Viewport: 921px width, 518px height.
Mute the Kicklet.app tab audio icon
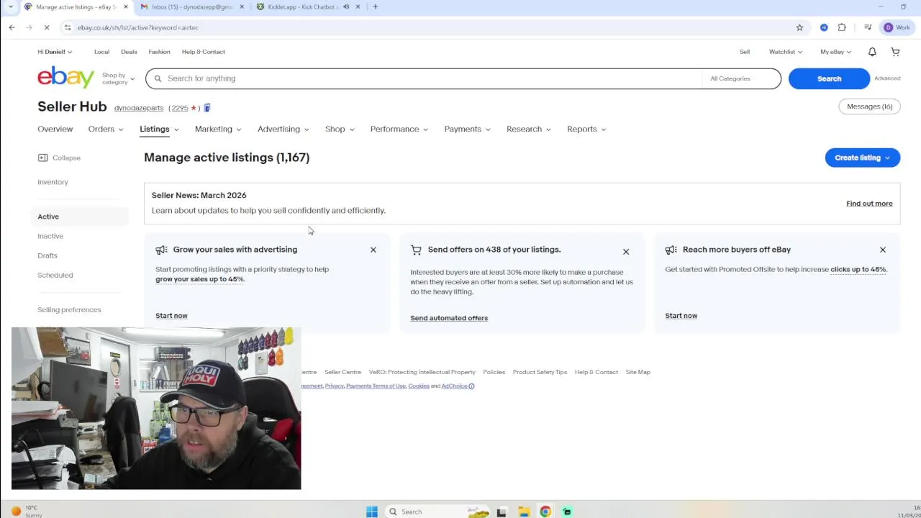pos(346,6)
